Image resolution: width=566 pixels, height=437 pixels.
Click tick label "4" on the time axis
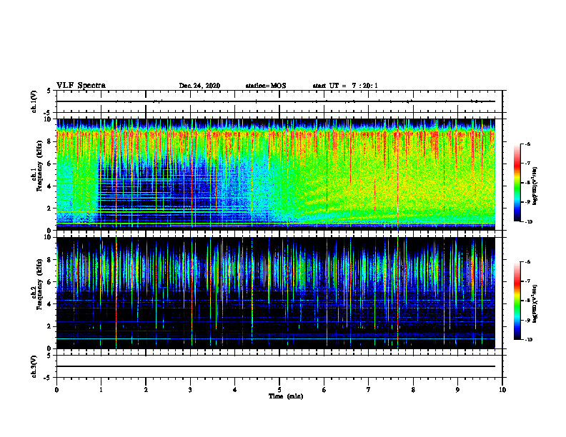coord(235,390)
